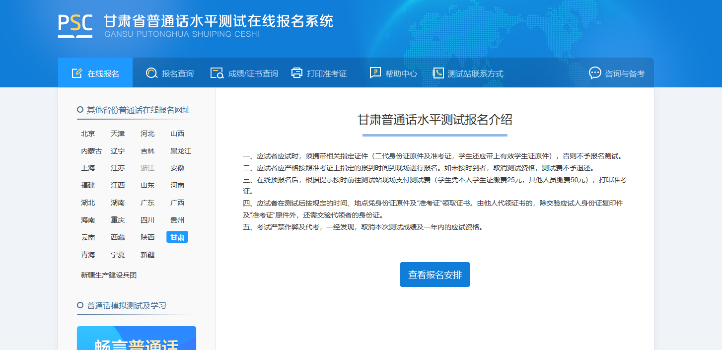This screenshot has width=722, height=350.
Task: Click the search-document icon for 成绩/证书查询
Action: click(217, 73)
